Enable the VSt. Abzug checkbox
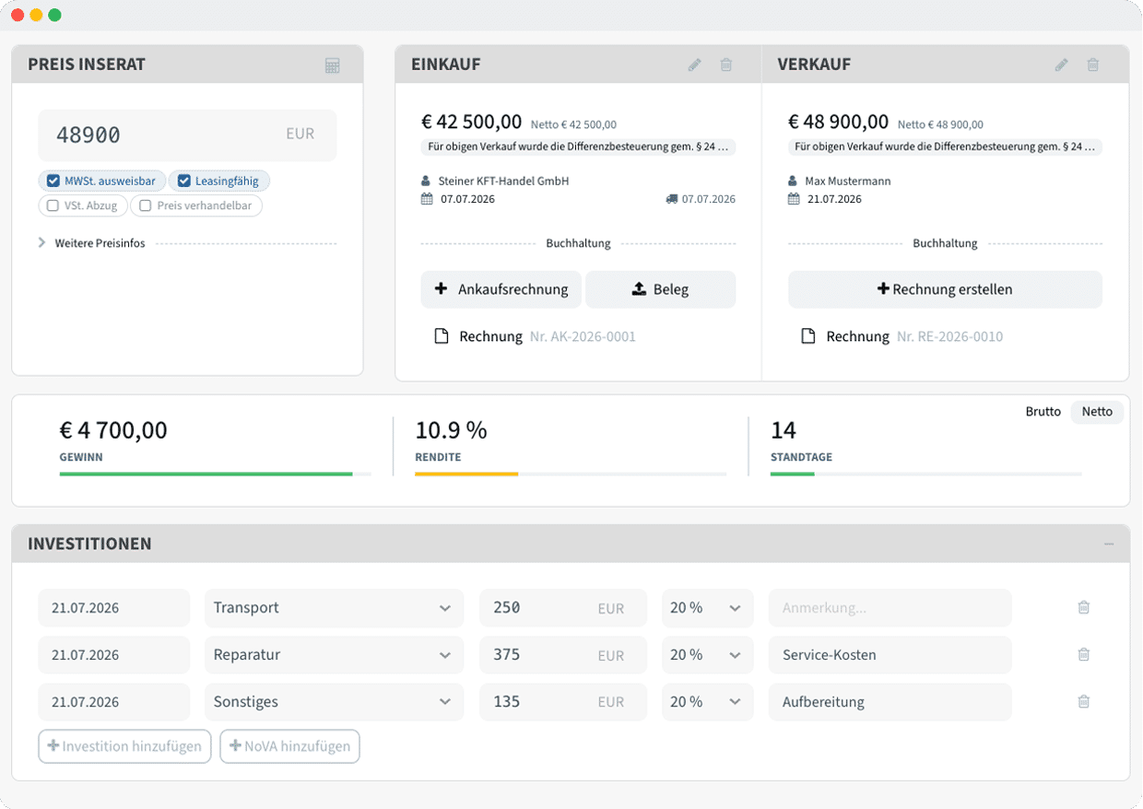The height and width of the screenshot is (809, 1143). point(53,206)
